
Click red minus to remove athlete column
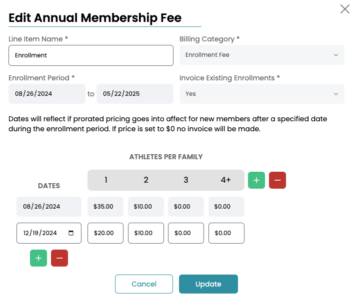(x=277, y=180)
